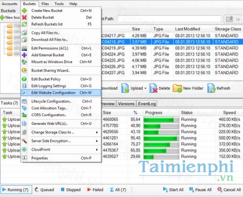Click the Speed column header in tasks
This screenshot has height=197, width=243.
coord(230,112)
